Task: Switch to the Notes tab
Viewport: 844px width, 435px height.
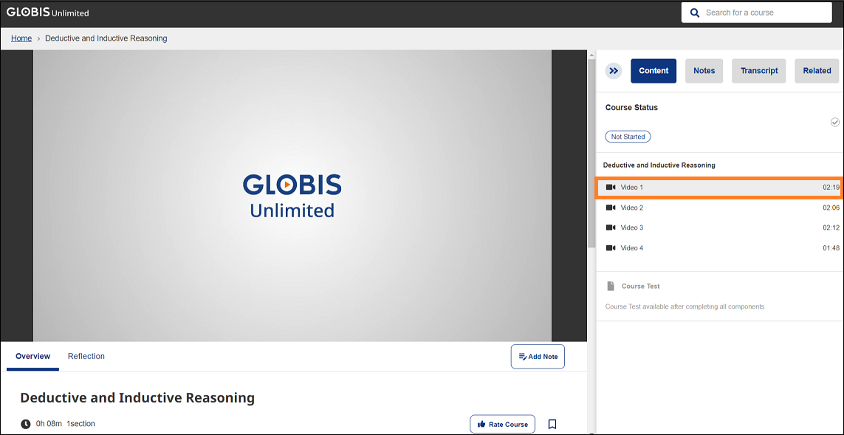Action: [x=704, y=70]
